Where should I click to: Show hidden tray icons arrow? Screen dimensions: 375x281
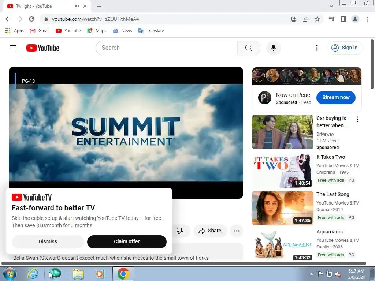click(311, 274)
